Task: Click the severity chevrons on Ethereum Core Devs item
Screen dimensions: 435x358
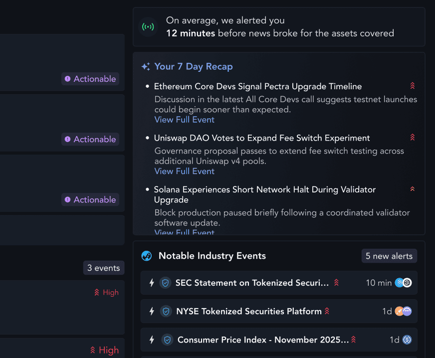Action: [412, 86]
